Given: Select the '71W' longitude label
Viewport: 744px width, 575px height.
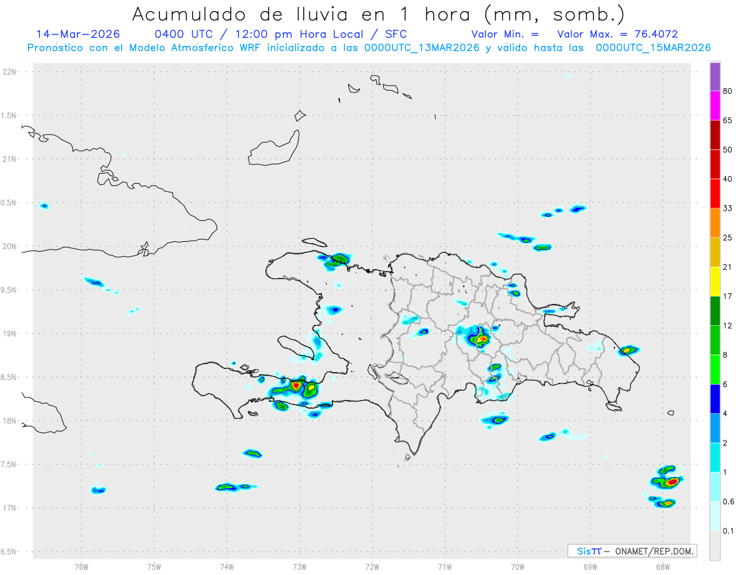Looking at the screenshot, I should pos(445,568).
